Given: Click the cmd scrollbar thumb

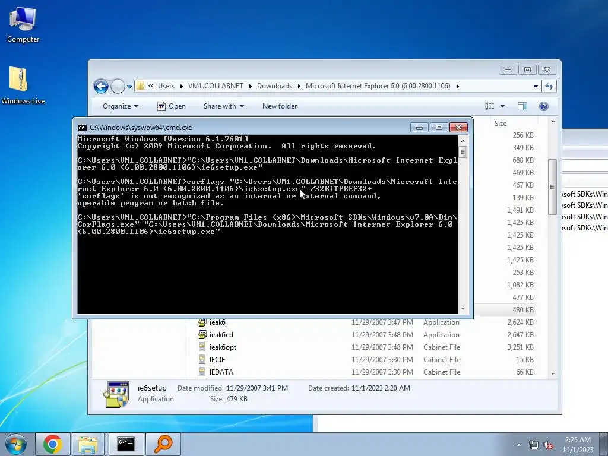Looking at the screenshot, I should [x=463, y=151].
